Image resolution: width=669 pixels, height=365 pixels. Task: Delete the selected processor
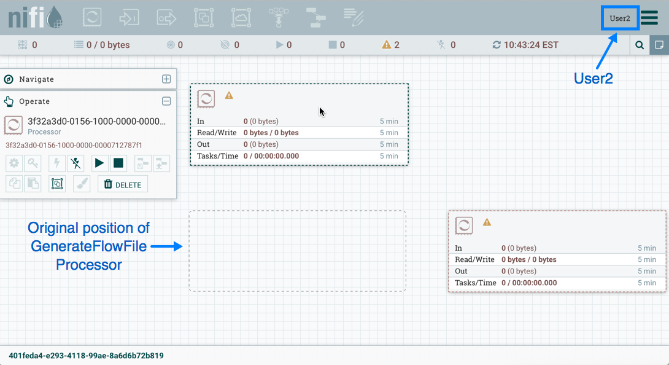tap(123, 184)
